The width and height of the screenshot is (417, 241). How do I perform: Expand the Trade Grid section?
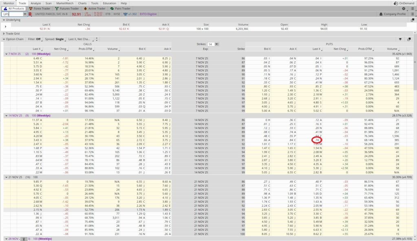click(4, 33)
